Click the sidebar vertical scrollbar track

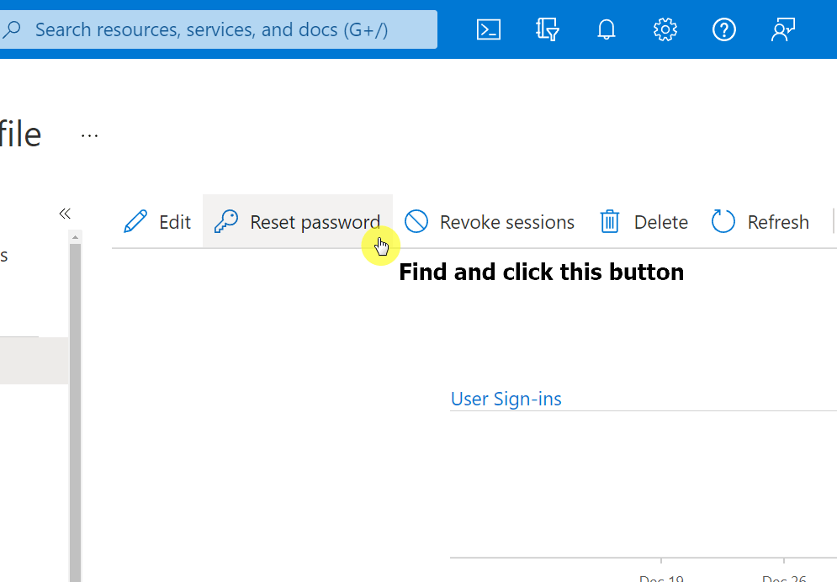click(75, 412)
